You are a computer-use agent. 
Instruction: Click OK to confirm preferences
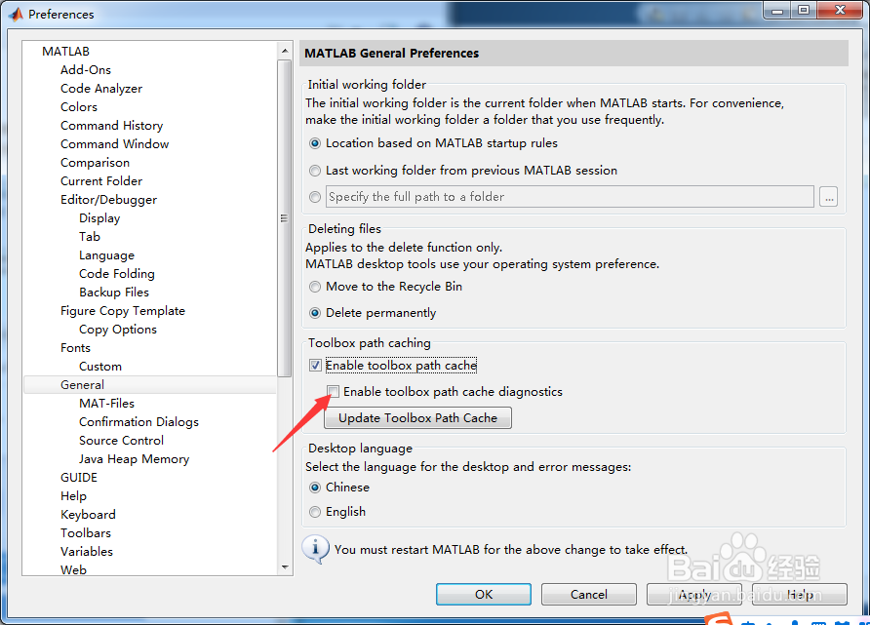click(x=483, y=595)
